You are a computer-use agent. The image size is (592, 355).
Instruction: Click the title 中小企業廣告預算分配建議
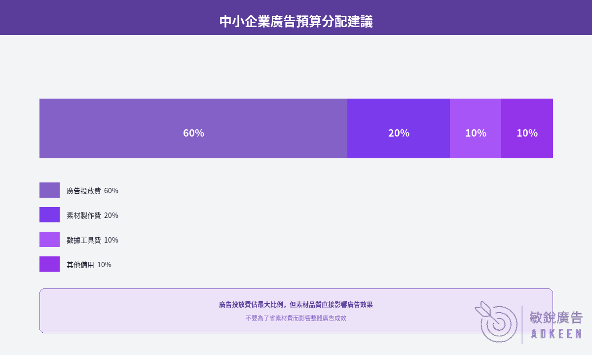pos(296,22)
